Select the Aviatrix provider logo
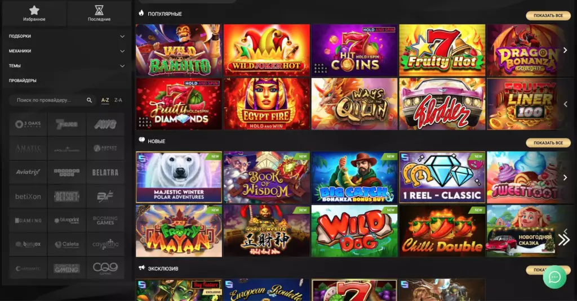 point(28,172)
